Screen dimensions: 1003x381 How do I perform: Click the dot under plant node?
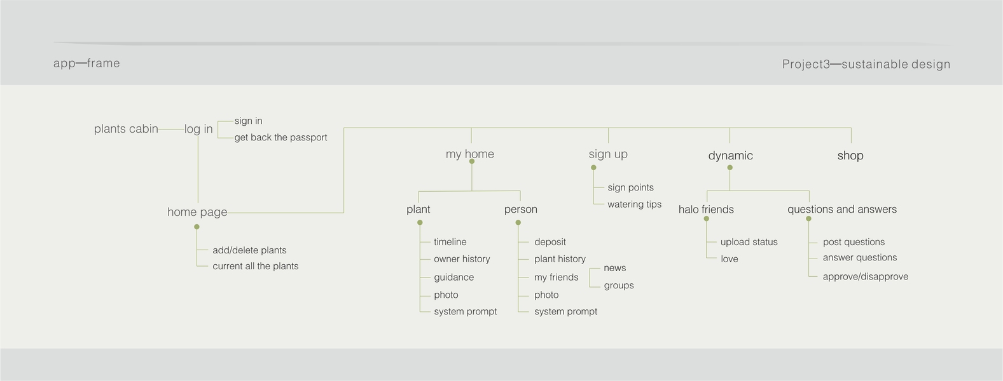tap(420, 222)
